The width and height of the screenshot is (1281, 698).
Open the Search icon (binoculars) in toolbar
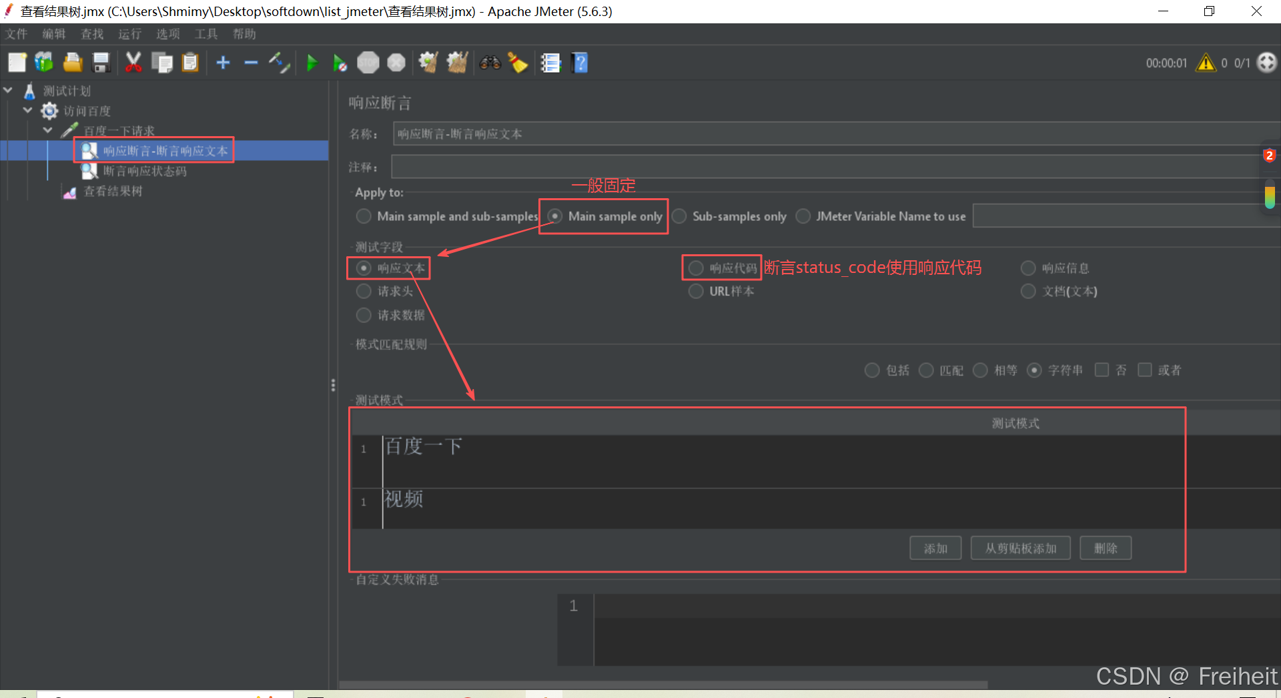(490, 62)
